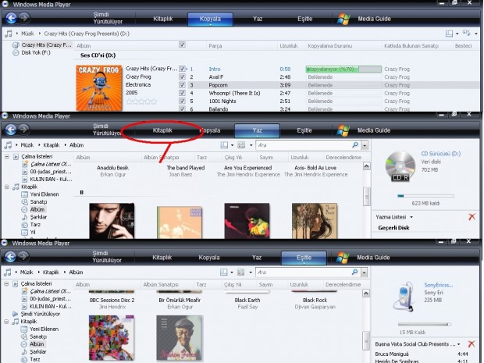Screen dimensions: 484x363
Task: Clear the sync list with the red X
Action: tap(471, 343)
